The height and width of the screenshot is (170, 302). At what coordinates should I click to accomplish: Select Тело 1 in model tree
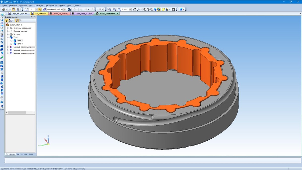click(20, 41)
